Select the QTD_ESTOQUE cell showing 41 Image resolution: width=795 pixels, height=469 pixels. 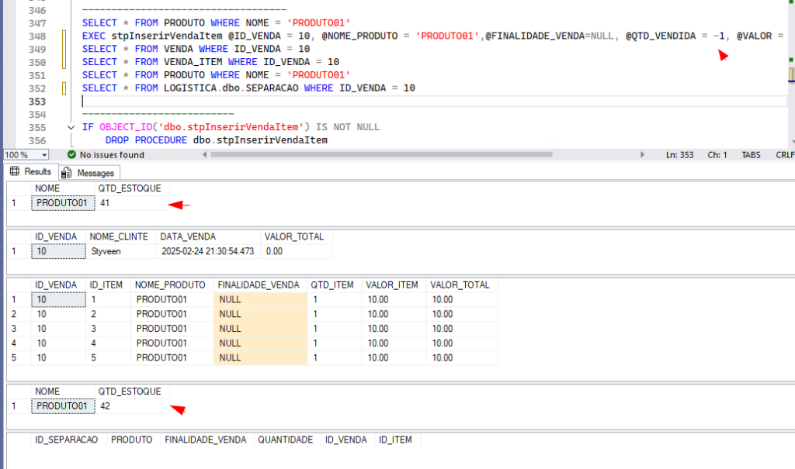(130, 203)
